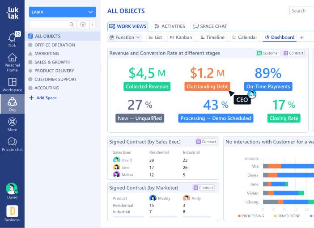Select the SALES & GROWTH space
This screenshot has width=314, height=228.
point(52,62)
